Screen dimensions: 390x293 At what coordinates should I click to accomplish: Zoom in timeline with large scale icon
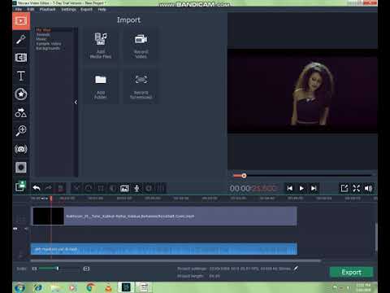coord(86,269)
